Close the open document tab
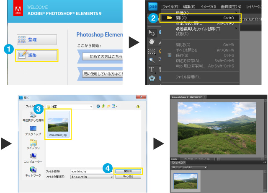This screenshot has height=193, width=268. click(x=204, y=97)
